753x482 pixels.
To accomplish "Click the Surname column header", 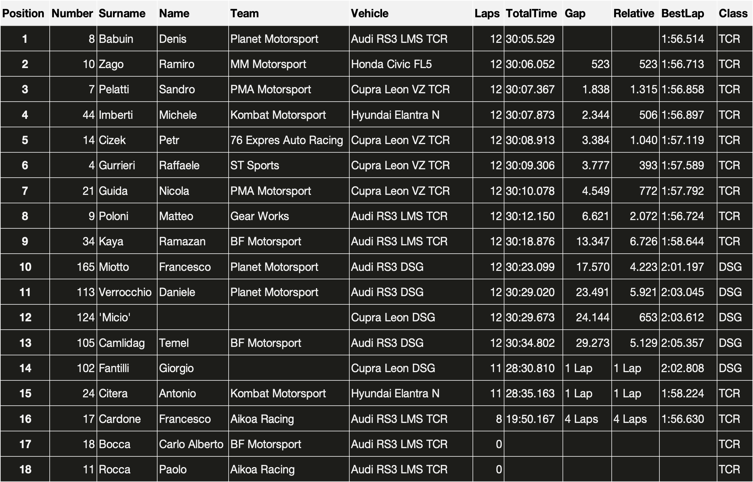I will (122, 13).
